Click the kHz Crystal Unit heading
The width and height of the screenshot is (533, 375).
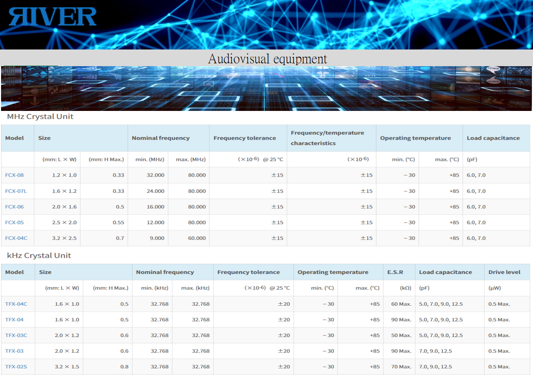point(39,256)
